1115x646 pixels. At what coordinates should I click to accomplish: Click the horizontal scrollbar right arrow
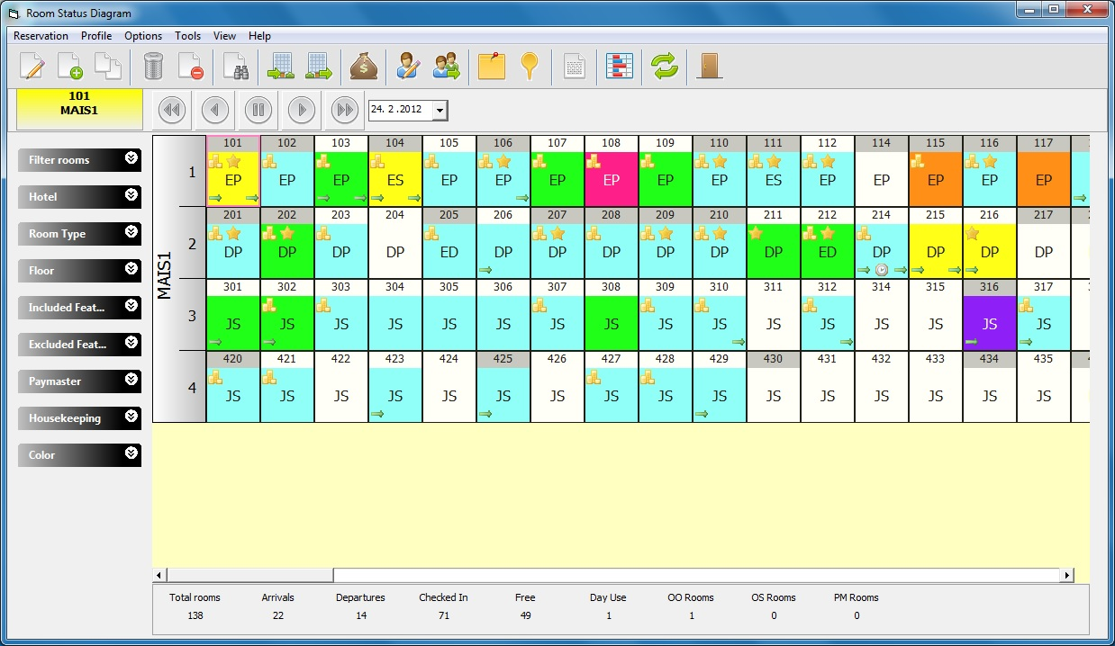click(1067, 575)
